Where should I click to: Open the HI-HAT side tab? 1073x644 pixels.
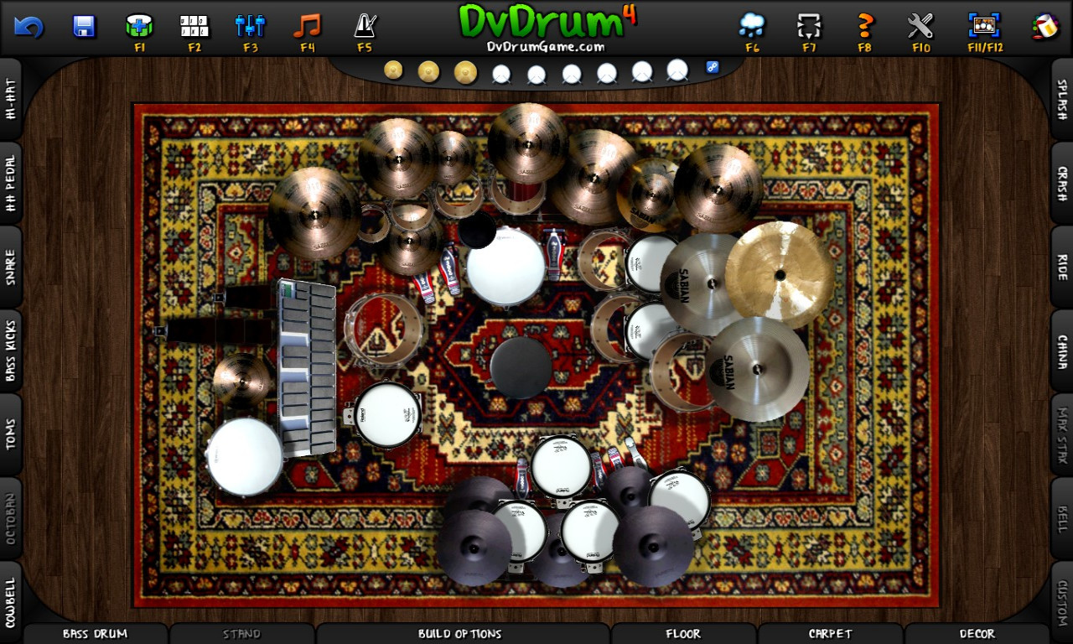[x=11, y=99]
